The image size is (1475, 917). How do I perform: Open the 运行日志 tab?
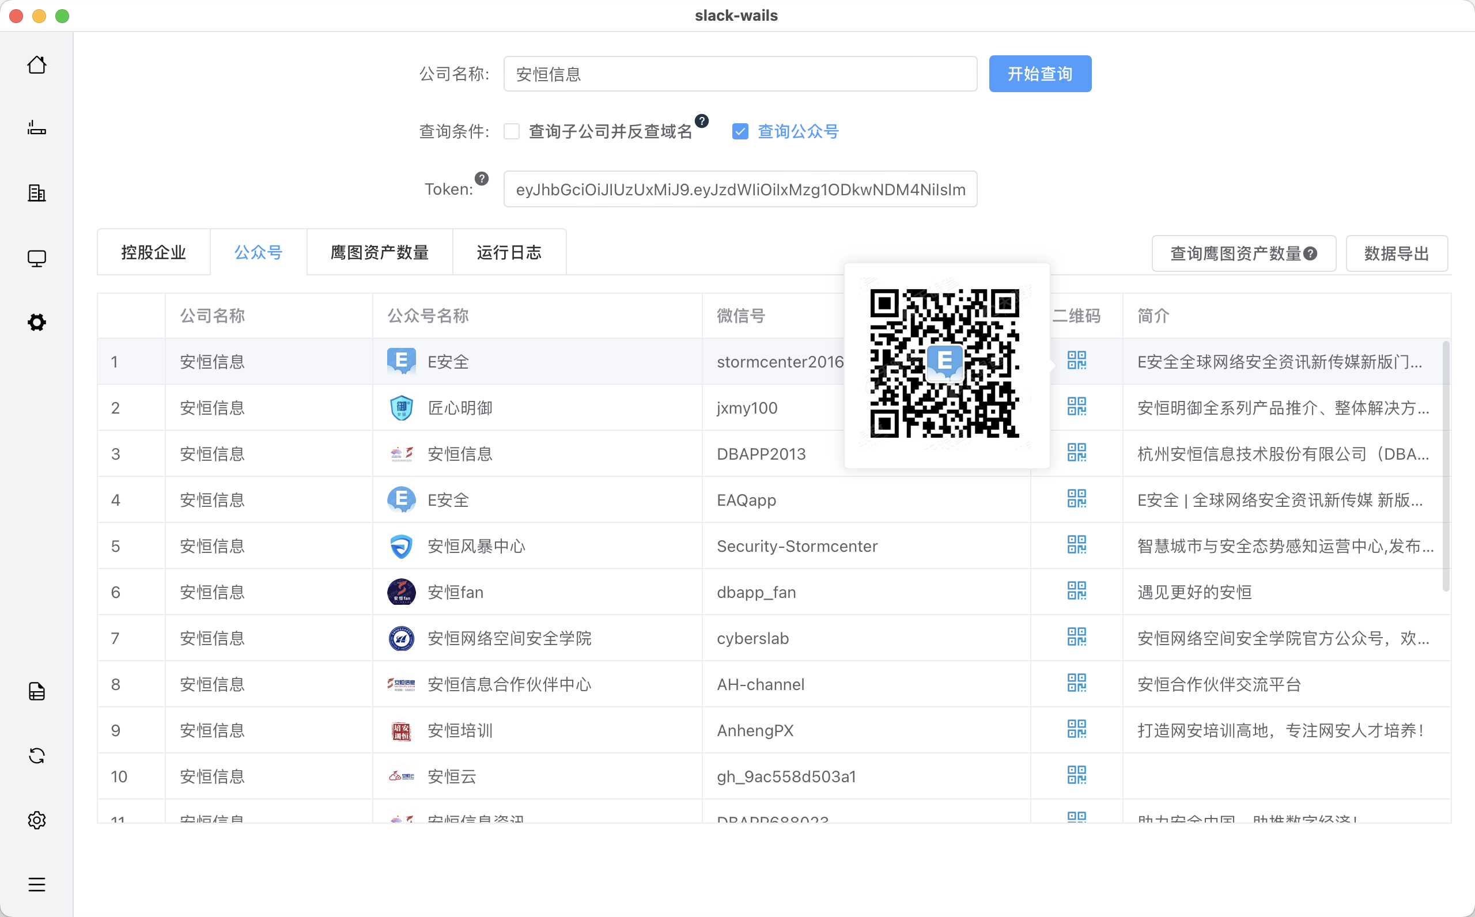pos(509,252)
